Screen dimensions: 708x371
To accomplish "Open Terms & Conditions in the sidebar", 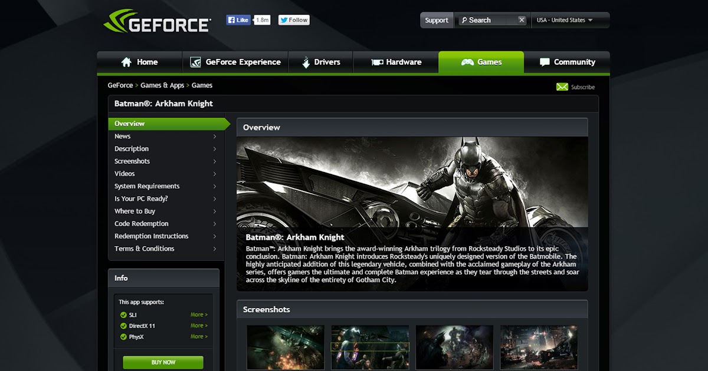I will coord(166,249).
